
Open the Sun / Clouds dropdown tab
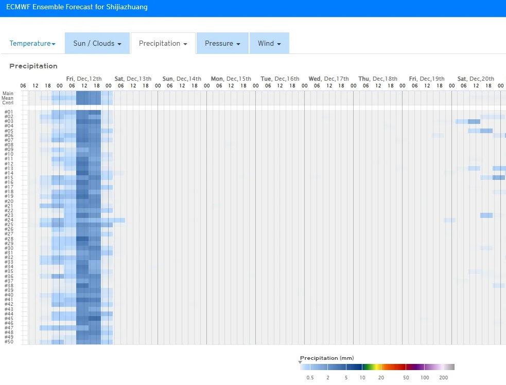[x=97, y=43]
